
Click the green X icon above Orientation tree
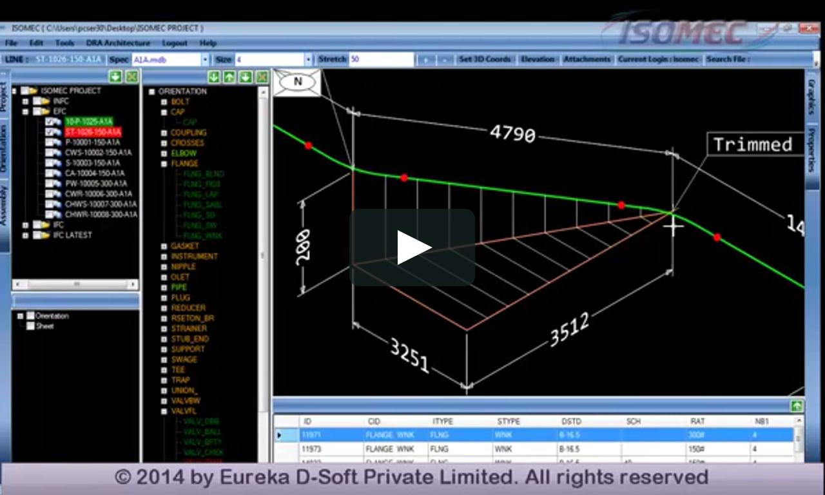click(262, 77)
